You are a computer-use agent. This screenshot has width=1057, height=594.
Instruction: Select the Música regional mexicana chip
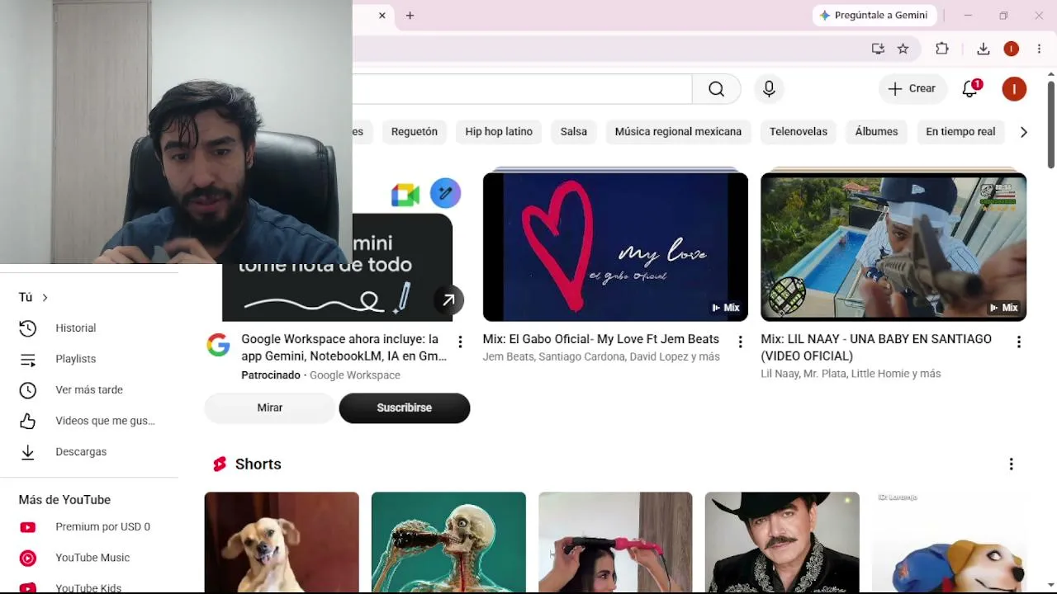point(678,132)
